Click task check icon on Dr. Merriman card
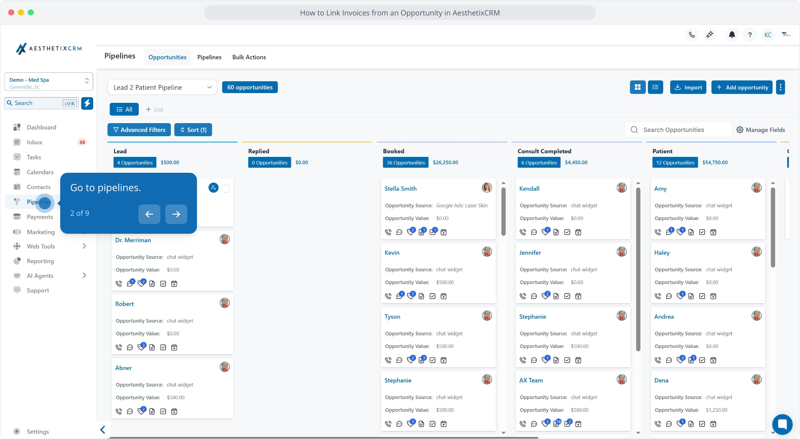The width and height of the screenshot is (800, 439). pyautogui.click(x=163, y=284)
